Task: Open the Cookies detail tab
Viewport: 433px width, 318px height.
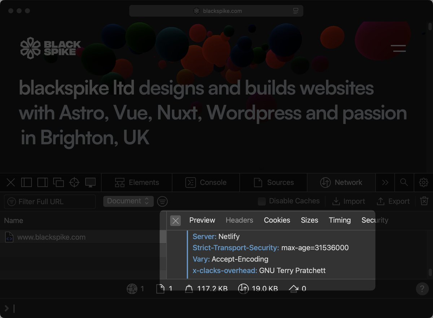Action: point(277,220)
